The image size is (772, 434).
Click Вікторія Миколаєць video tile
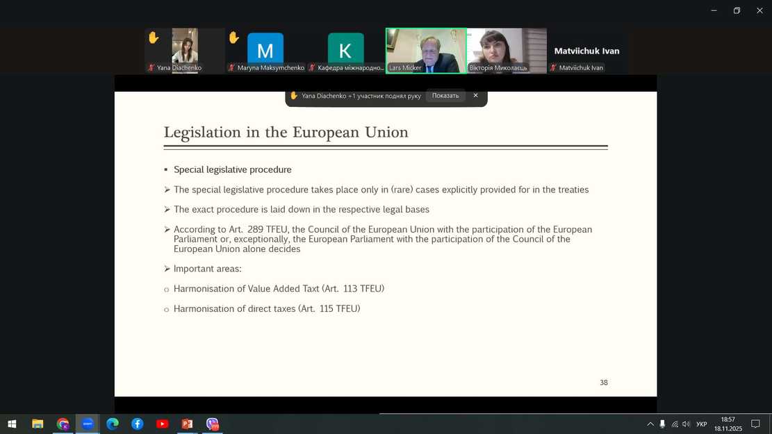click(x=507, y=50)
